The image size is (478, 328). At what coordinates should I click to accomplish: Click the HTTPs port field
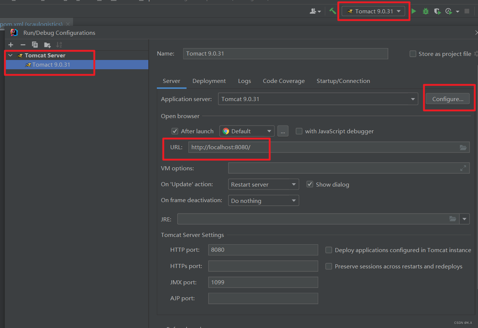tap(263, 266)
